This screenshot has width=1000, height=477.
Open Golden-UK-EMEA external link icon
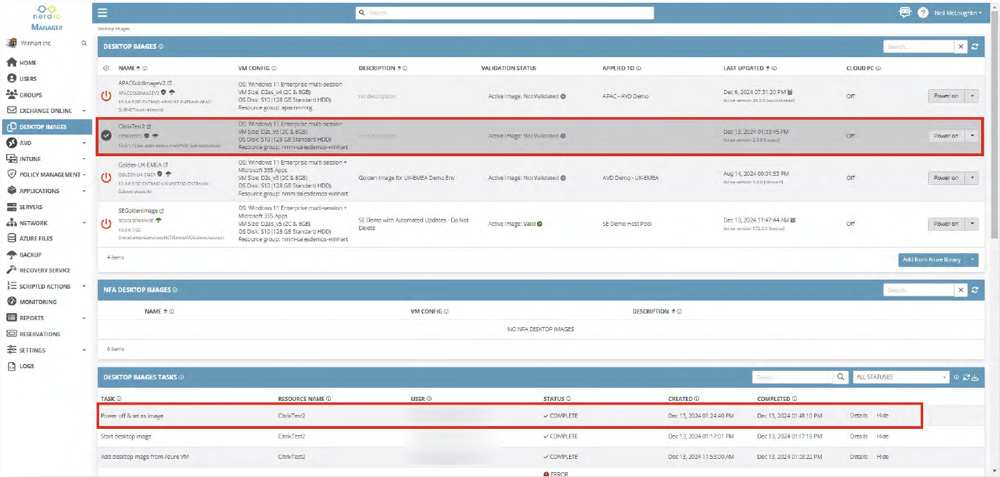(166, 165)
